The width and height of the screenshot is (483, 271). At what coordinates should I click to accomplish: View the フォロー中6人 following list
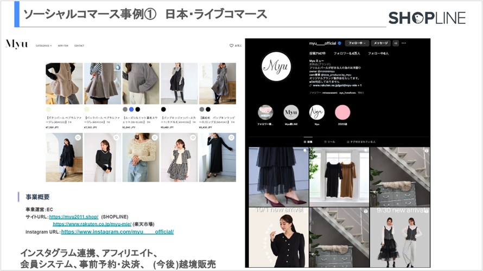(x=378, y=53)
